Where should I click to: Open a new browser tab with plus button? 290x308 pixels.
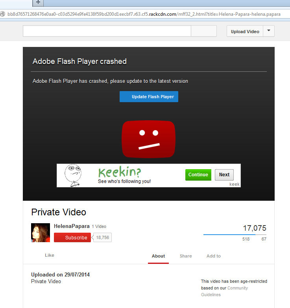[x=38, y=2]
